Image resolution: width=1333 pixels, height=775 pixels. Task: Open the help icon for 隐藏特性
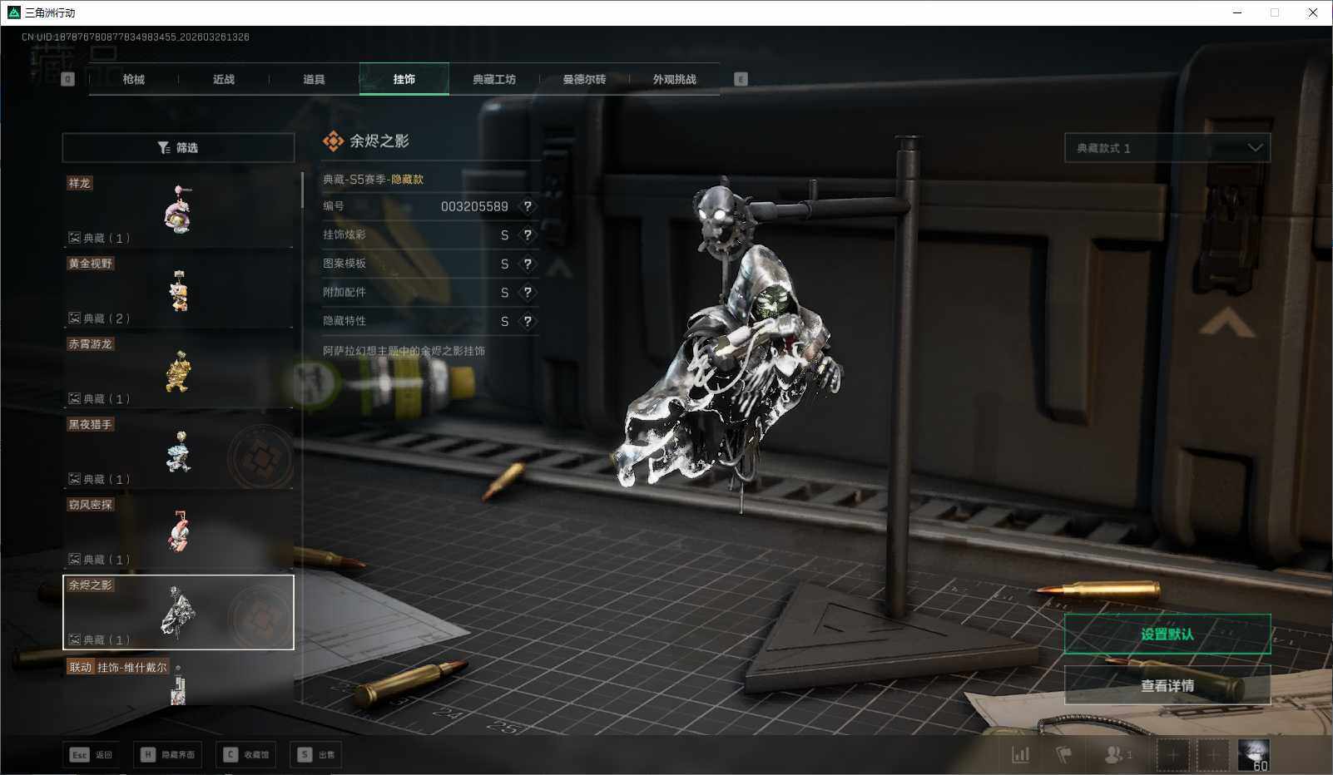(528, 321)
